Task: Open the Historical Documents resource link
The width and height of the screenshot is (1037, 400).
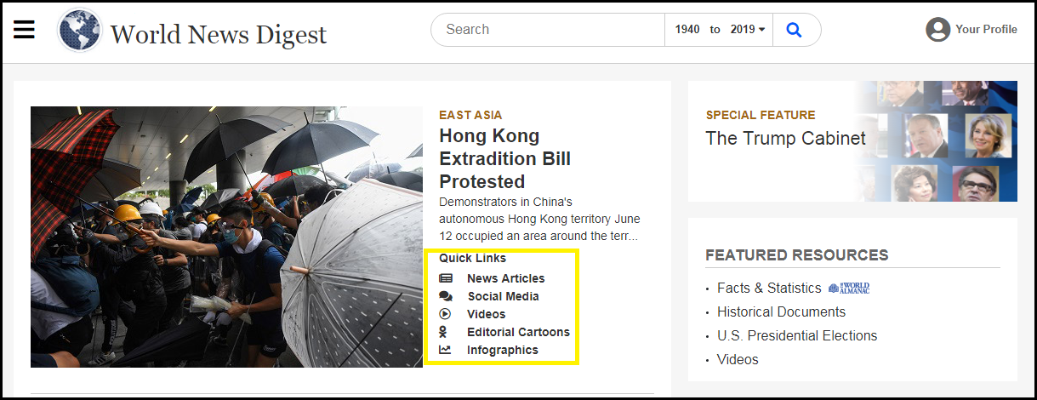Action: coord(781,312)
